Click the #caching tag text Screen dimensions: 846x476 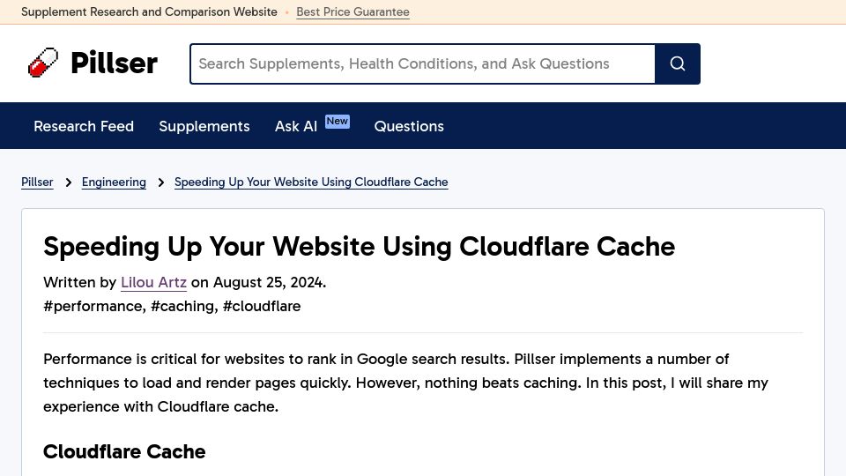[182, 306]
